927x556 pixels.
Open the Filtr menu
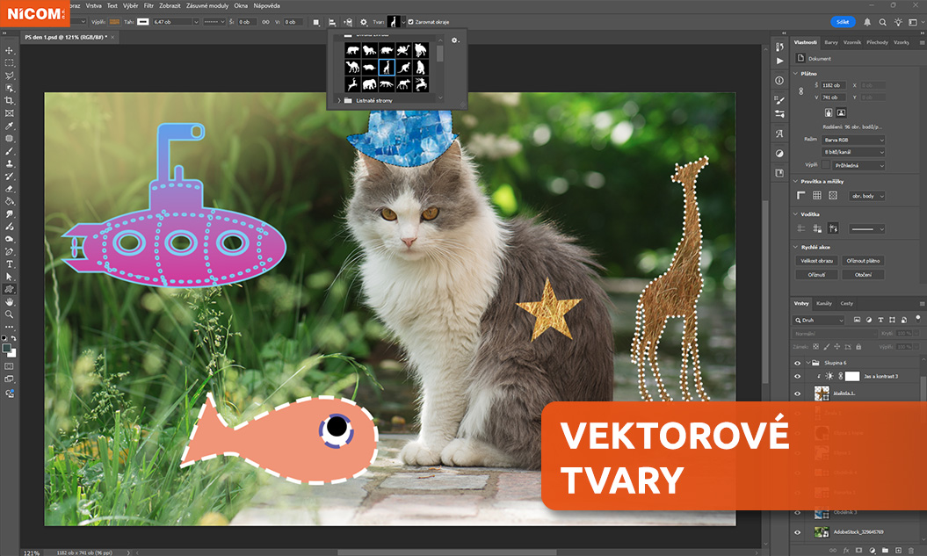coord(148,5)
